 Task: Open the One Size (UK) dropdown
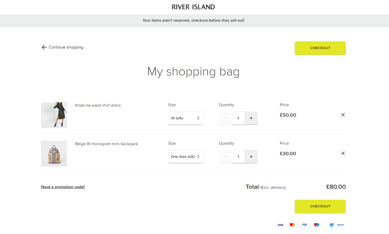185,157
